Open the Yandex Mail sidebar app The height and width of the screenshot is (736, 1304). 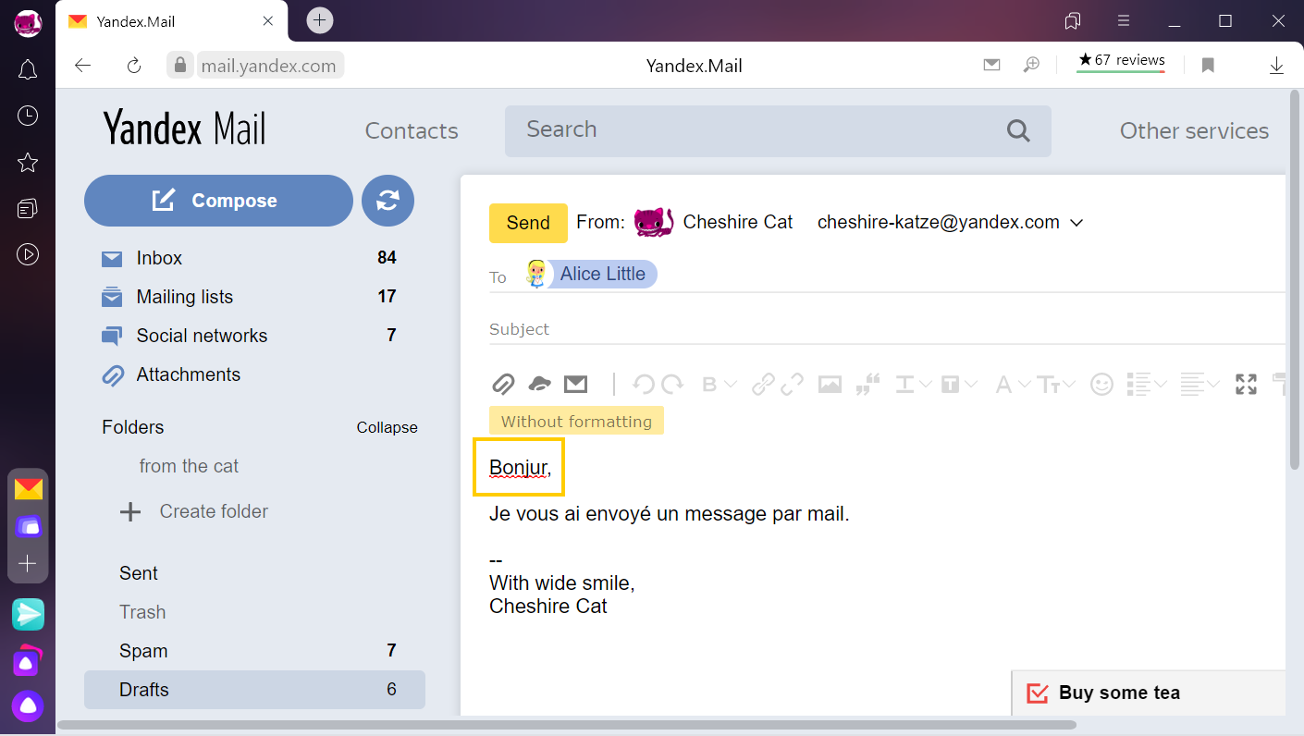click(29, 488)
